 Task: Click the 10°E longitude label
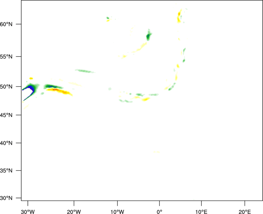tap(201, 212)
